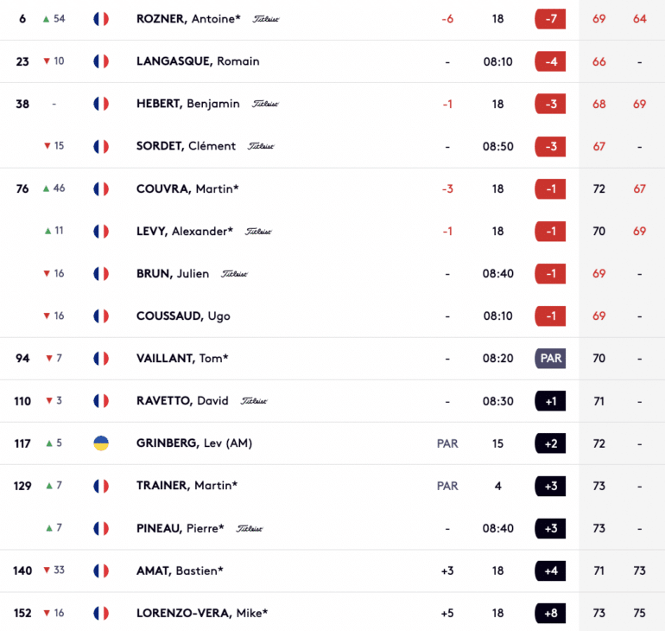The width and height of the screenshot is (665, 631).
Task: Click the round score 64 for Rozner
Action: [x=640, y=19]
